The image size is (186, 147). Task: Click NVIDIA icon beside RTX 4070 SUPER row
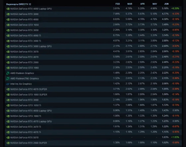(8, 89)
